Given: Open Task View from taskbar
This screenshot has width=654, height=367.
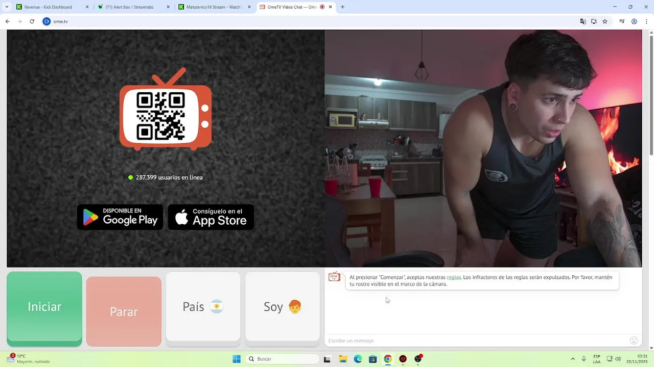Looking at the screenshot, I should point(327,359).
